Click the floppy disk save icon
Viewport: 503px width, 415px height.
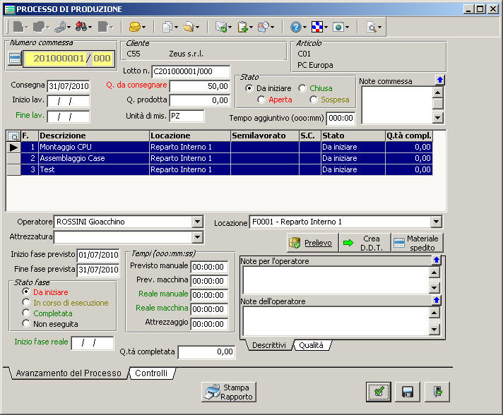(408, 392)
